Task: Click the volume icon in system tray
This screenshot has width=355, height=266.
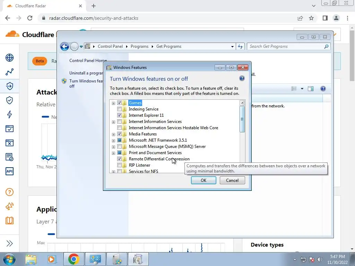Action: pos(320,259)
